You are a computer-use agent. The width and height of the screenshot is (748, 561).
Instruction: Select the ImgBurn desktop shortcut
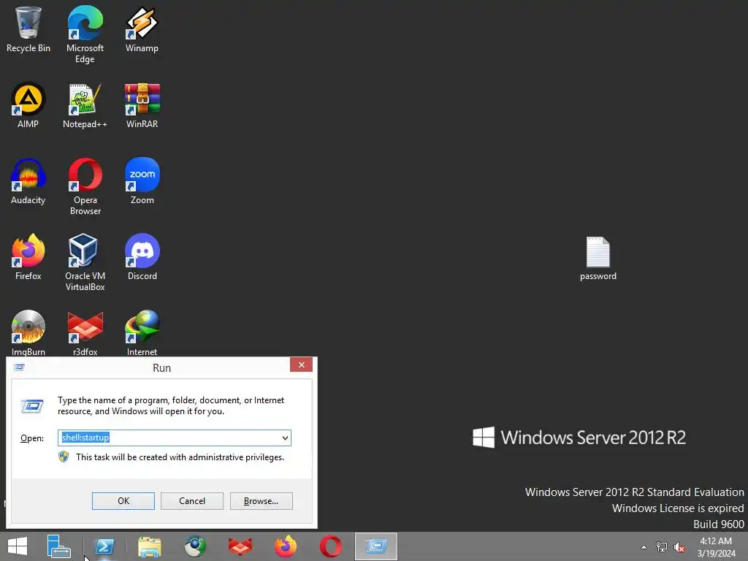(x=28, y=332)
